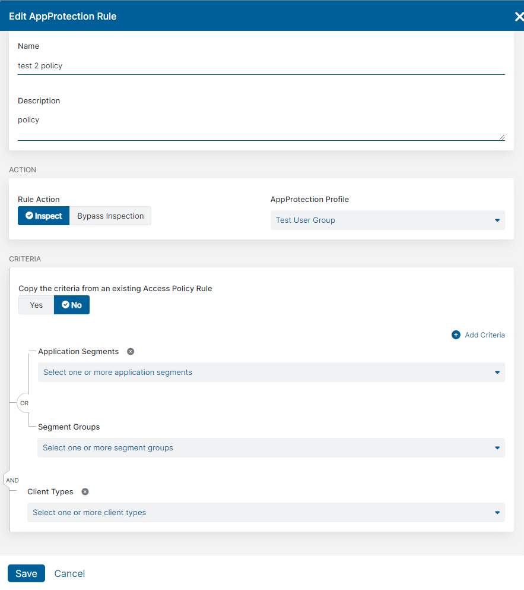The height and width of the screenshot is (590, 524).
Task: Close the Edit AppProtection Rule dialog
Action: [518, 17]
